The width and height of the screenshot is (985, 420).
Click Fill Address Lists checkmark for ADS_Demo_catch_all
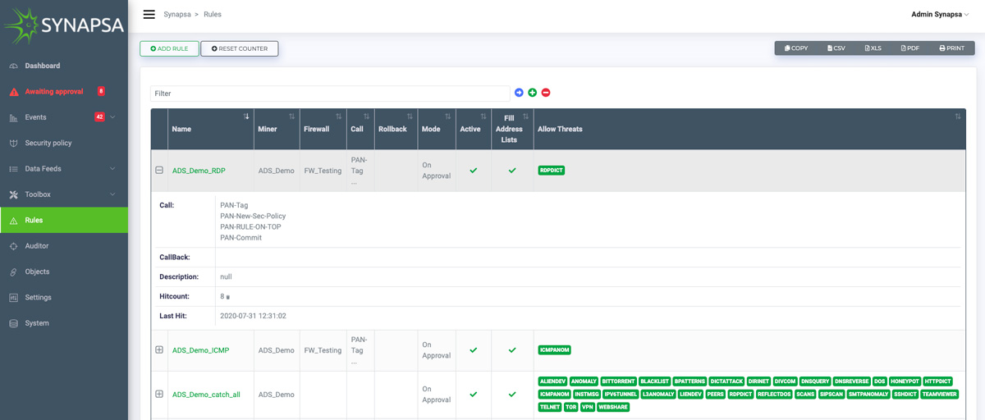point(512,395)
